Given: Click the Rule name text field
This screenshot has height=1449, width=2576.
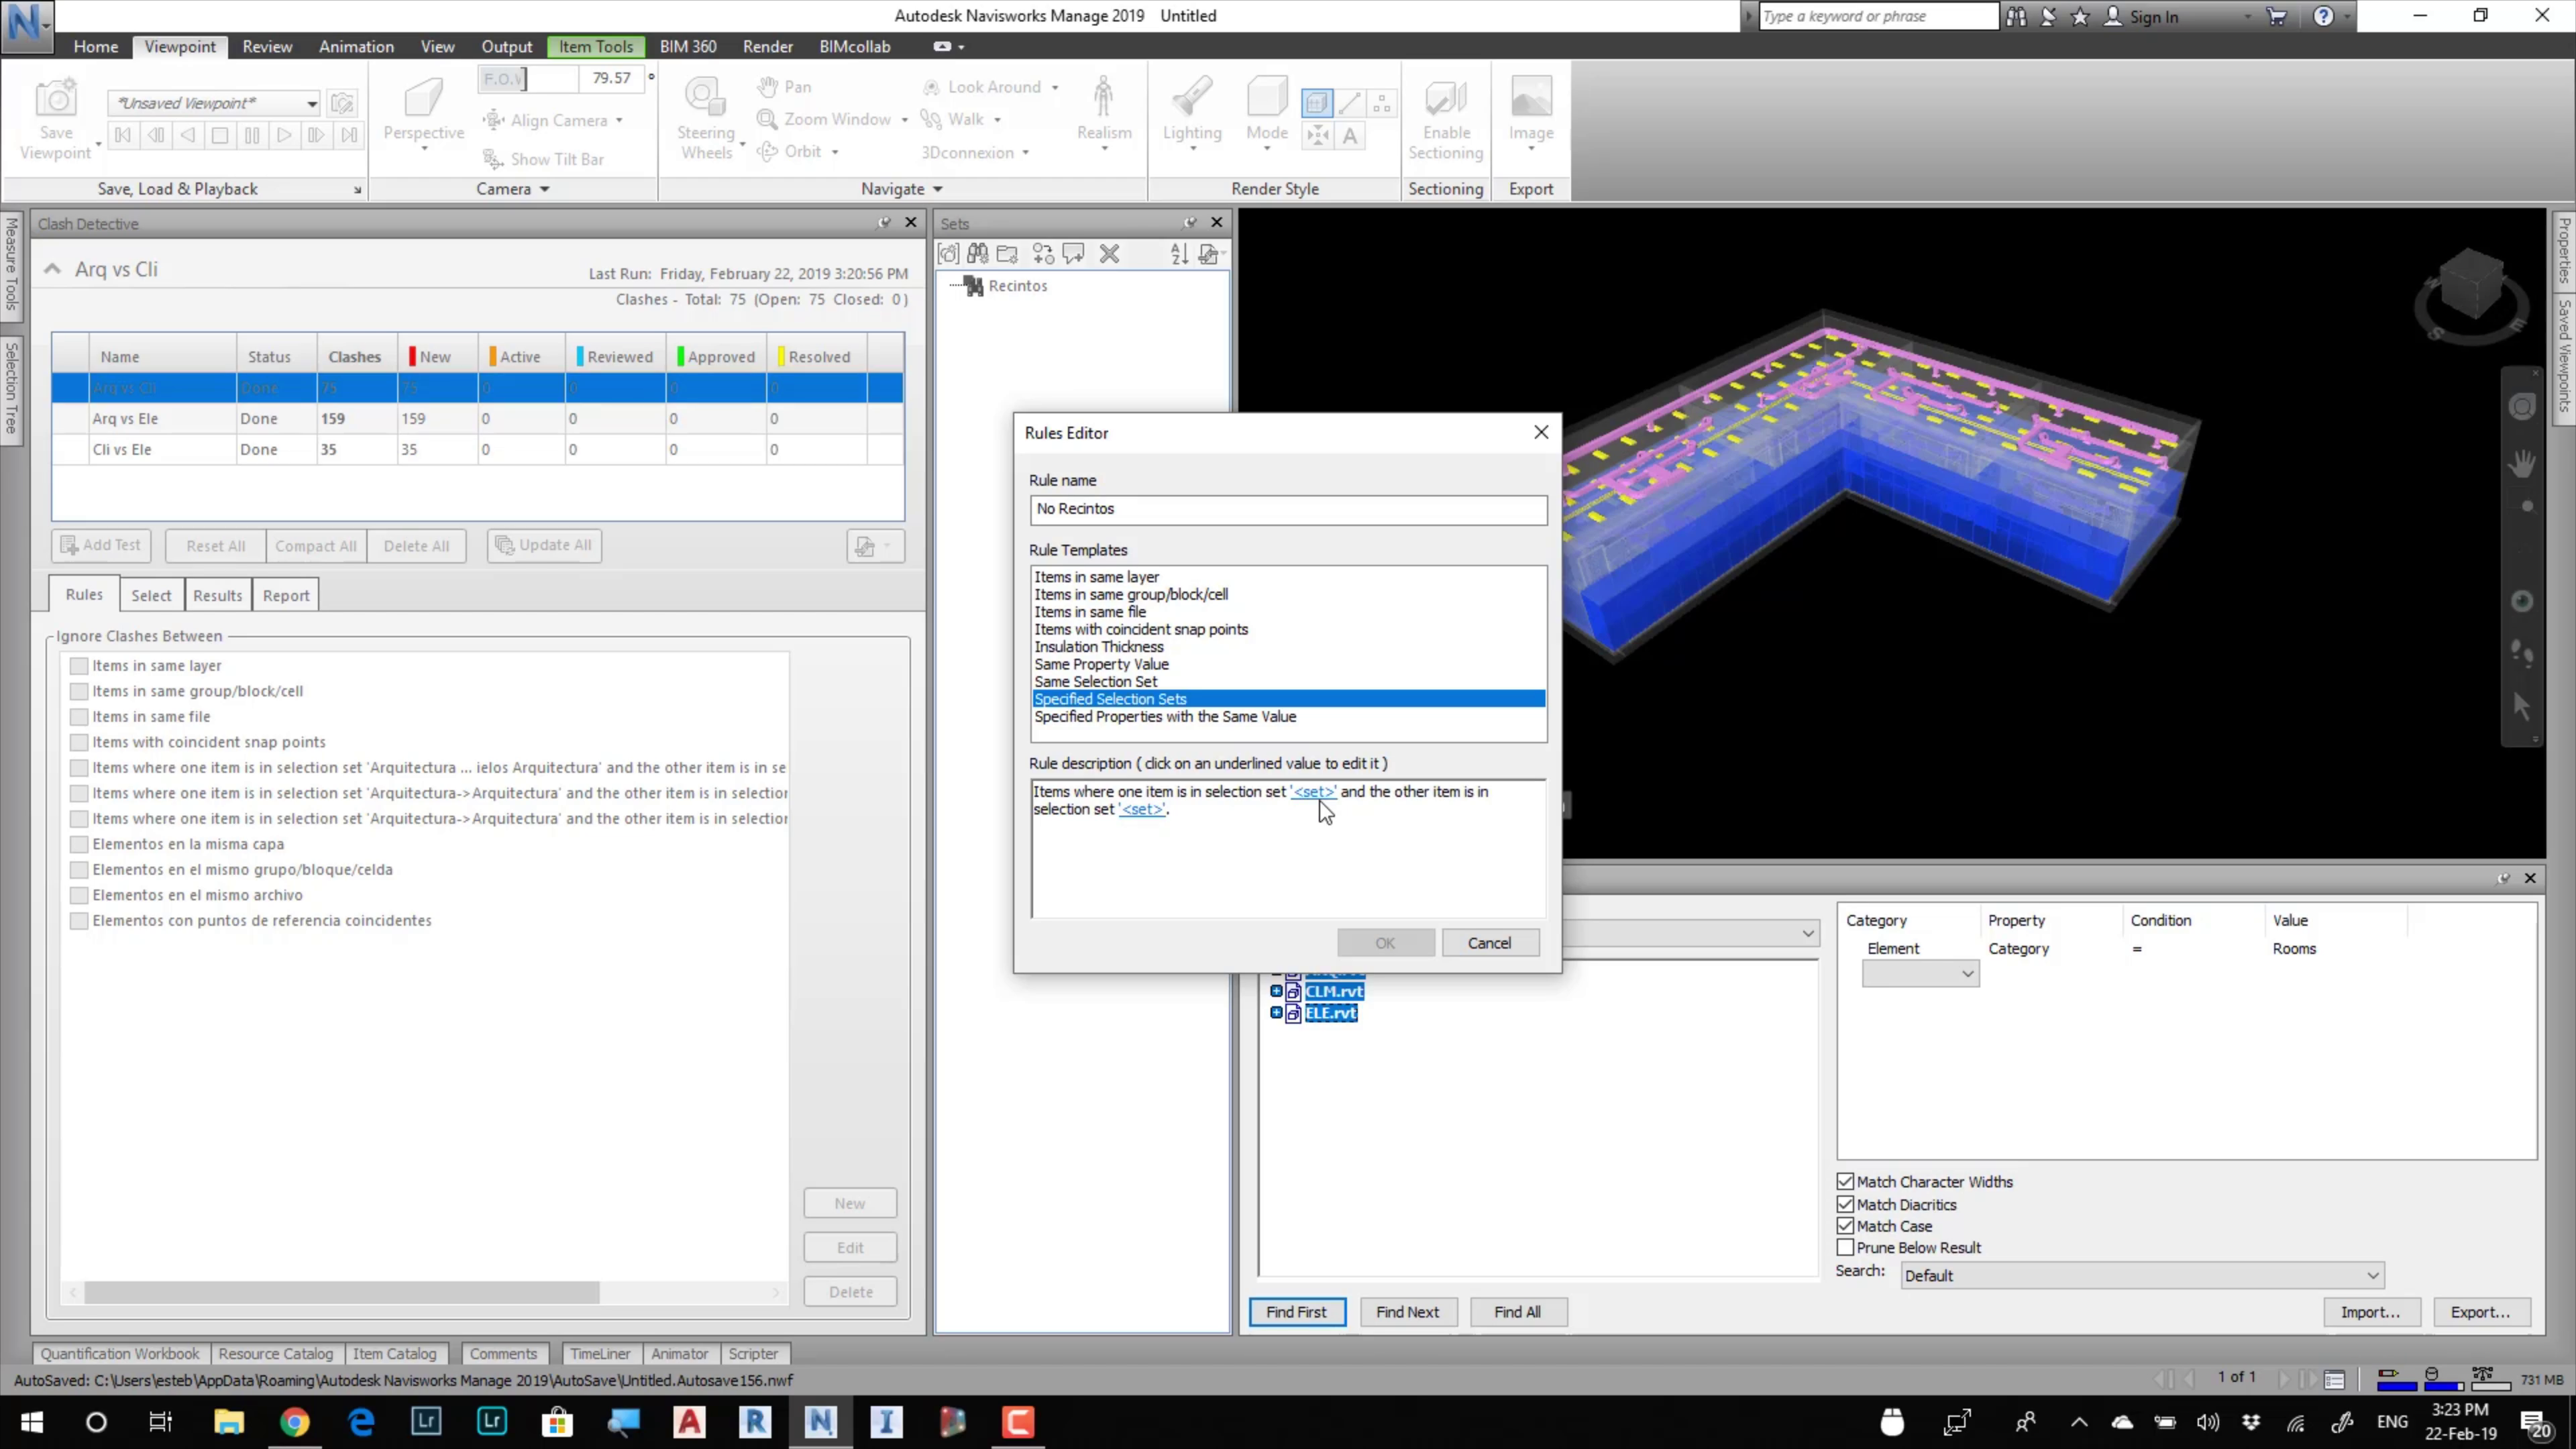Looking at the screenshot, I should pos(1287,509).
